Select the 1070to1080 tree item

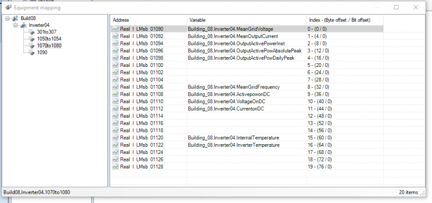coord(49,46)
